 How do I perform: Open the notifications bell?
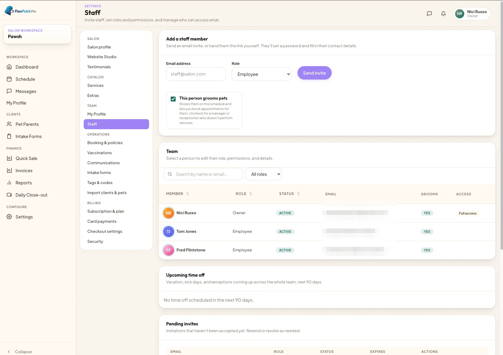[443, 14]
